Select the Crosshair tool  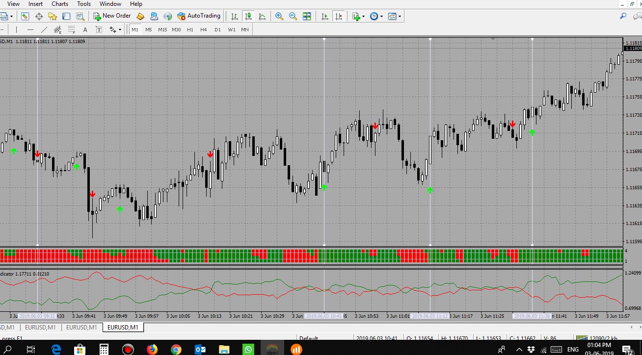tap(39, 16)
